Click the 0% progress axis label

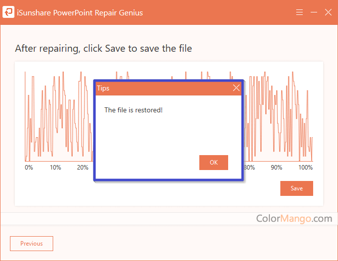[x=29, y=168]
